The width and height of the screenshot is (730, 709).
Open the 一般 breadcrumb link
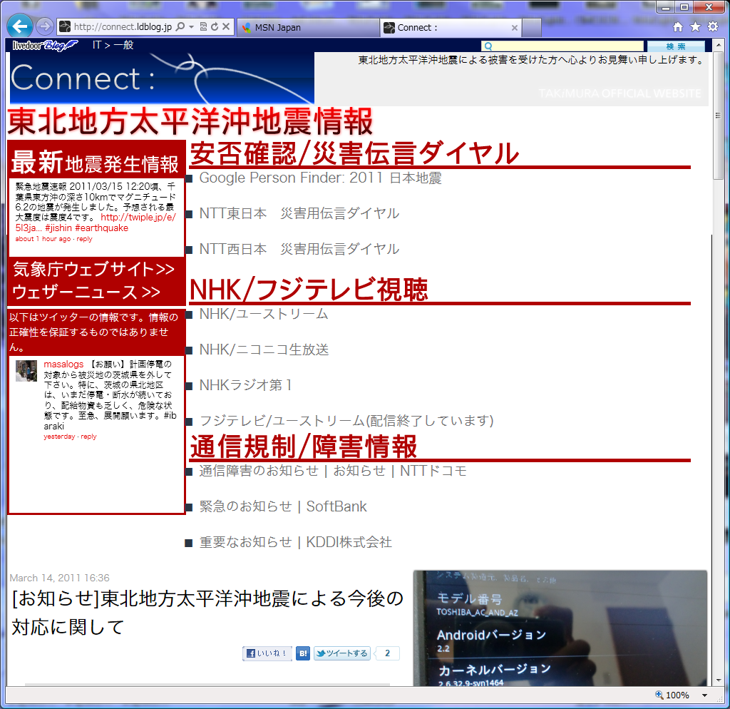[123, 45]
